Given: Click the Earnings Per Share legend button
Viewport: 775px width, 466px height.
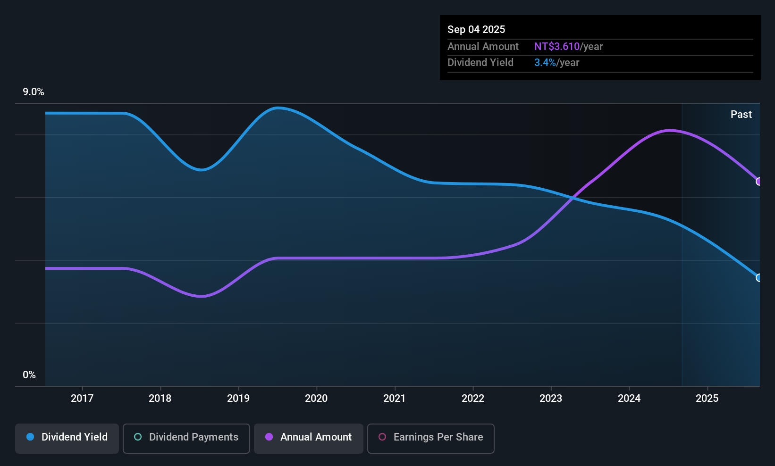Looking at the screenshot, I should pyautogui.click(x=430, y=438).
